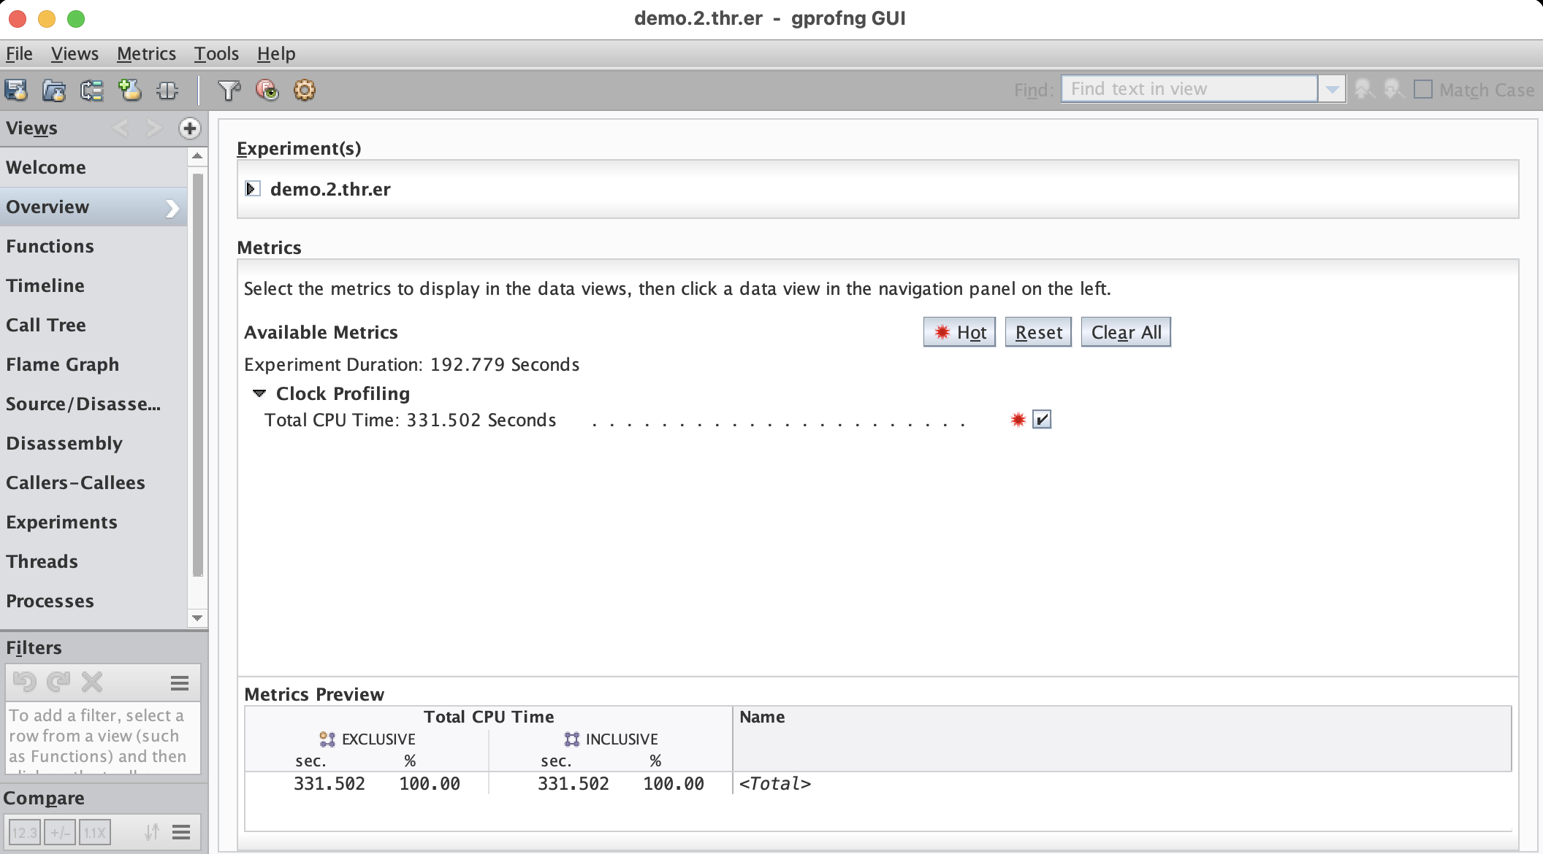Switch to the Flame Graph view
This screenshot has width=1543, height=854.
click(x=63, y=364)
